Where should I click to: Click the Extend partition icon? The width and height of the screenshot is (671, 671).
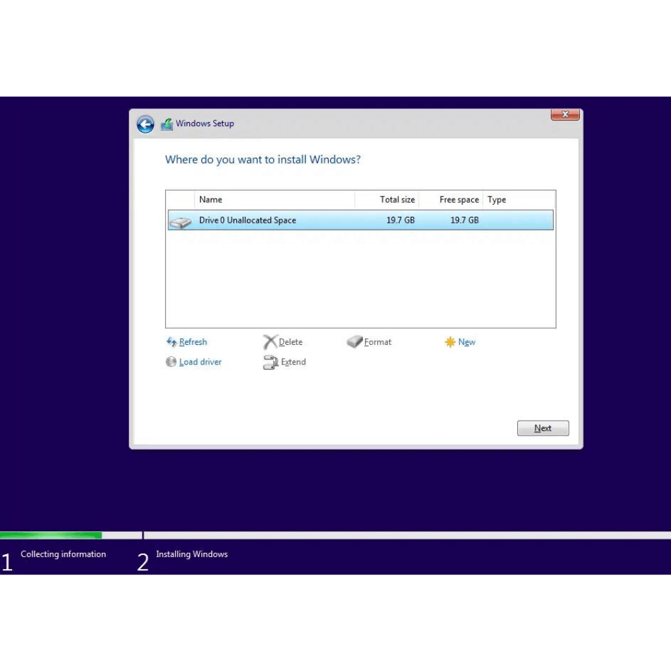tap(270, 363)
